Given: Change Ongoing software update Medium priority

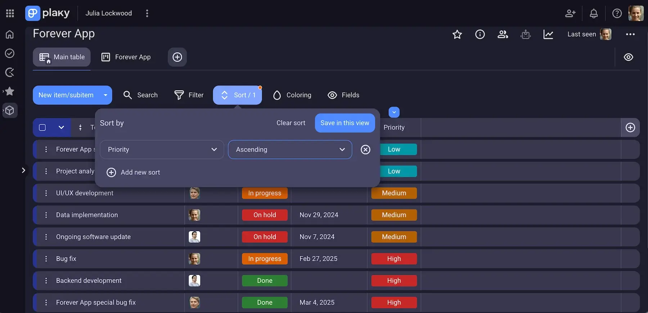Looking at the screenshot, I should click(394, 237).
